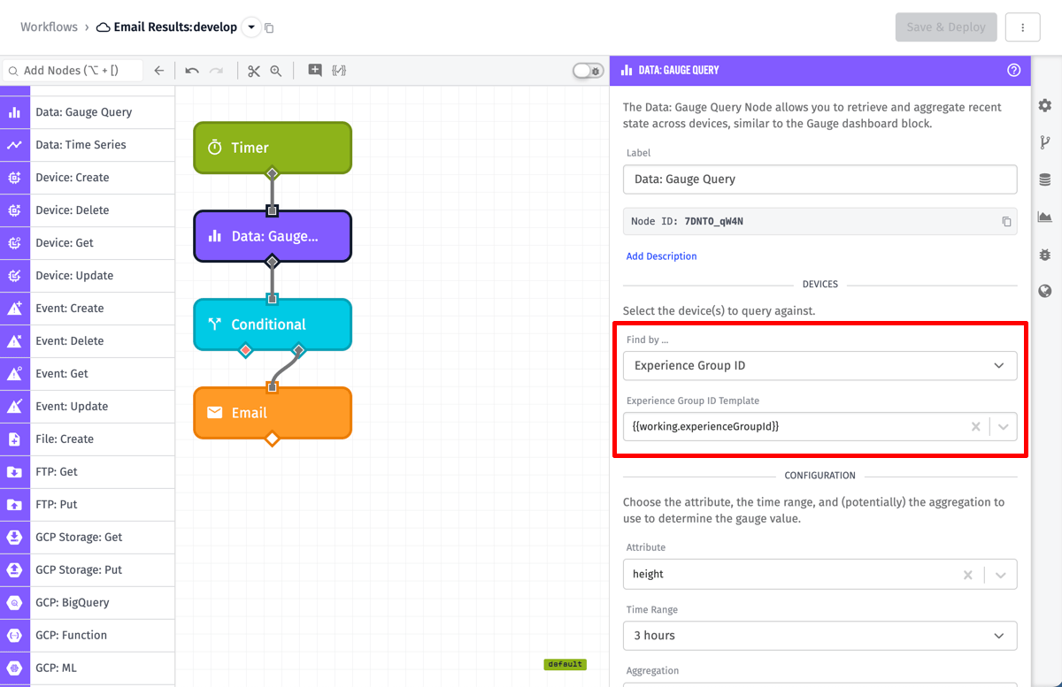
Task: Add the Device: Create node icon
Action: [14, 178]
